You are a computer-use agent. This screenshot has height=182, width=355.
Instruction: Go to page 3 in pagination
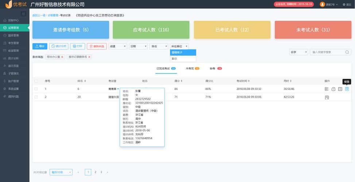coord(101,172)
